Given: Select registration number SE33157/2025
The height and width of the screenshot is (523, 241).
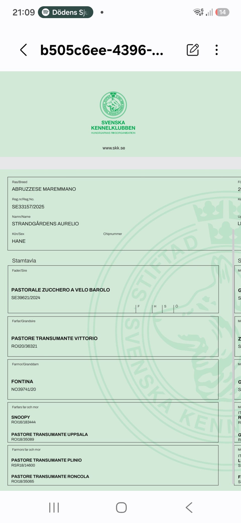Looking at the screenshot, I should pyautogui.click(x=28, y=207).
